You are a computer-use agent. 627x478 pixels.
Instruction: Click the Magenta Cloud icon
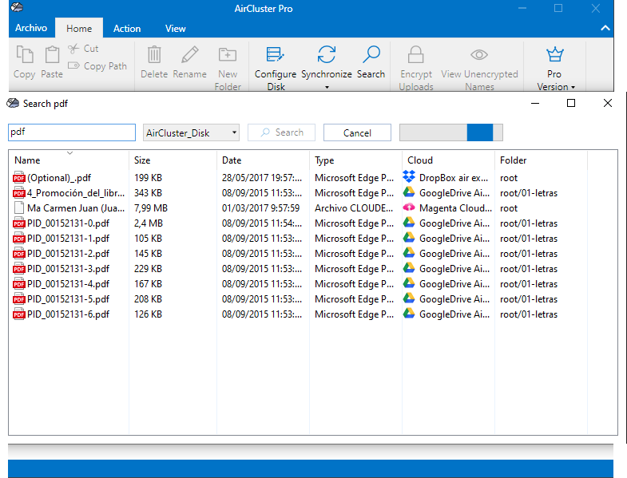409,207
